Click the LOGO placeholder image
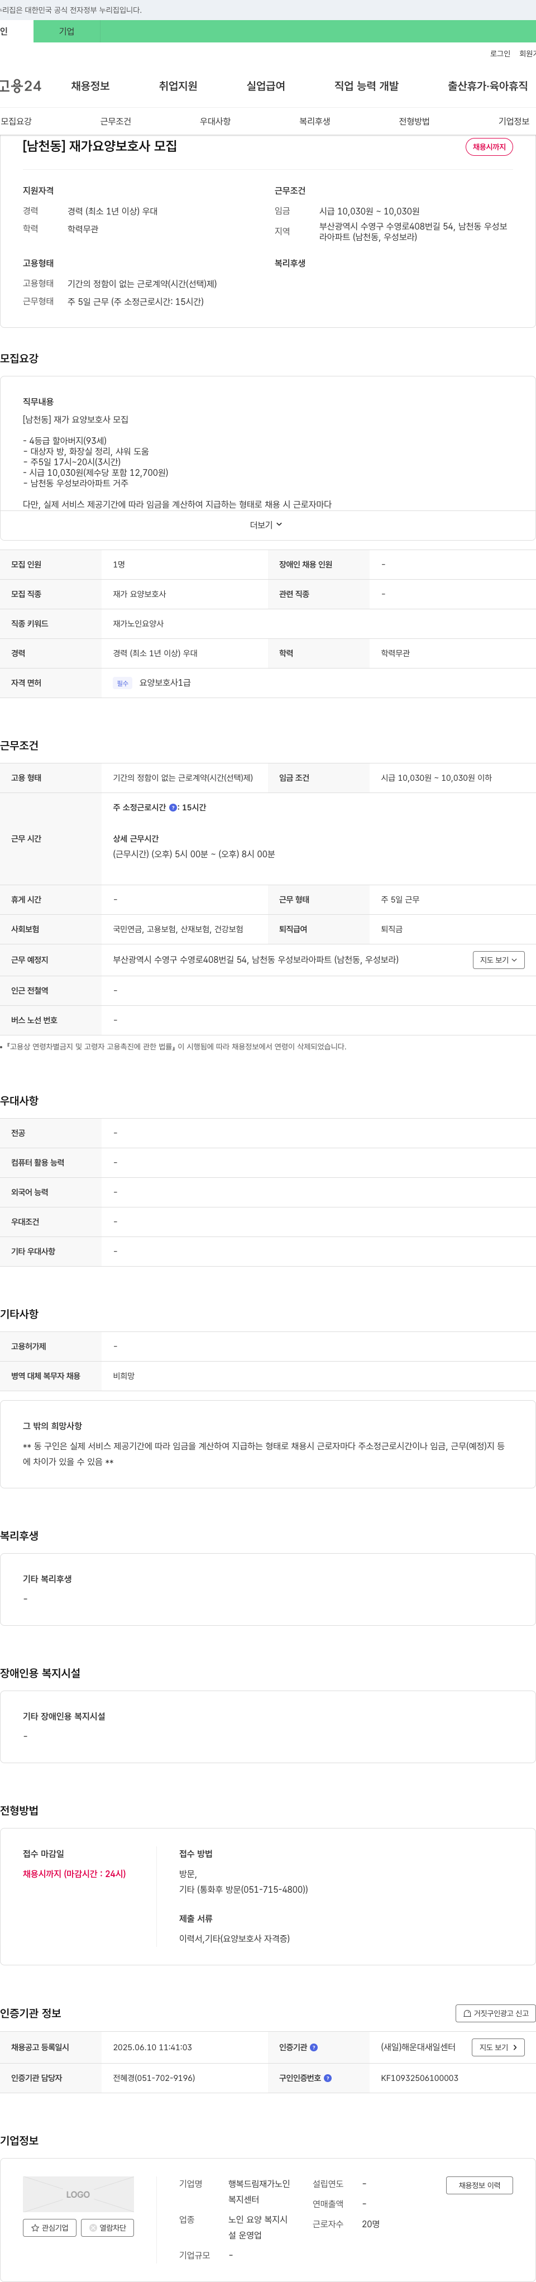536x2282 pixels. coord(78,2194)
